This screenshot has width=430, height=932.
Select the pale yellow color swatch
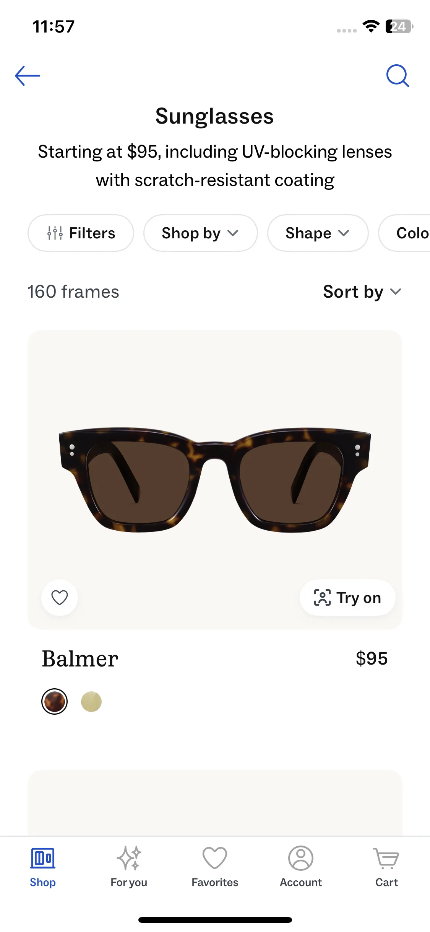click(x=91, y=702)
